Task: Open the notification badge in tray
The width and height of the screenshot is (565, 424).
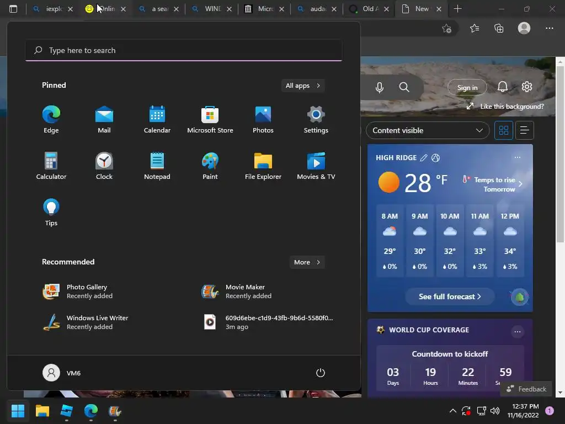Action: pos(550,411)
